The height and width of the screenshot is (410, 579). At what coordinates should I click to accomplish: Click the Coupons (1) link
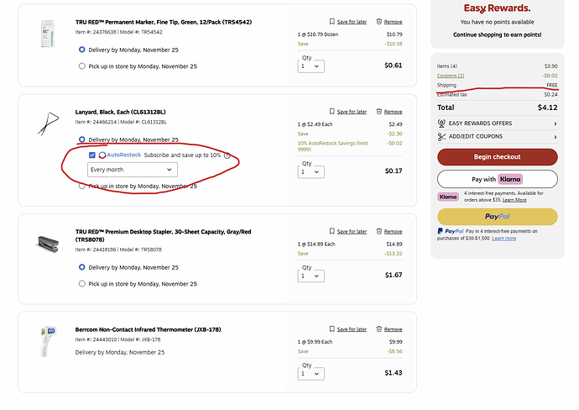(451, 76)
